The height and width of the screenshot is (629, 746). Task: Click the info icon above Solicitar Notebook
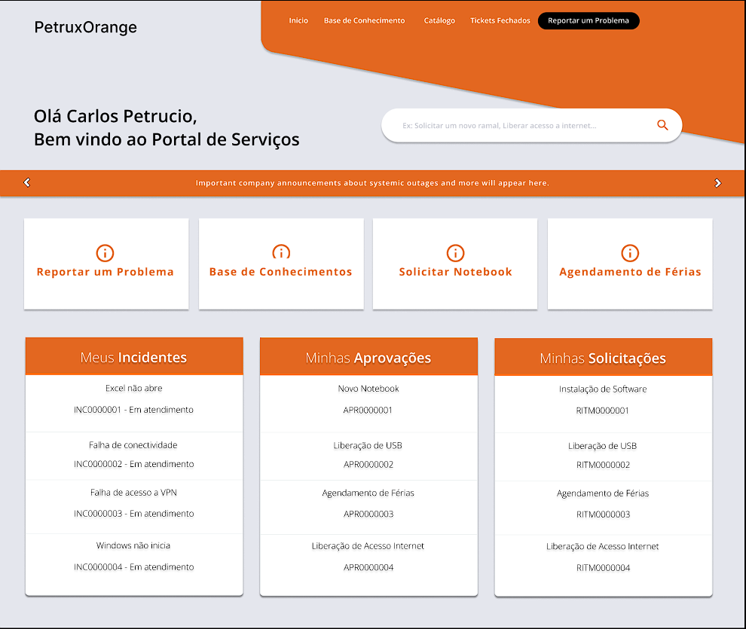tap(455, 253)
